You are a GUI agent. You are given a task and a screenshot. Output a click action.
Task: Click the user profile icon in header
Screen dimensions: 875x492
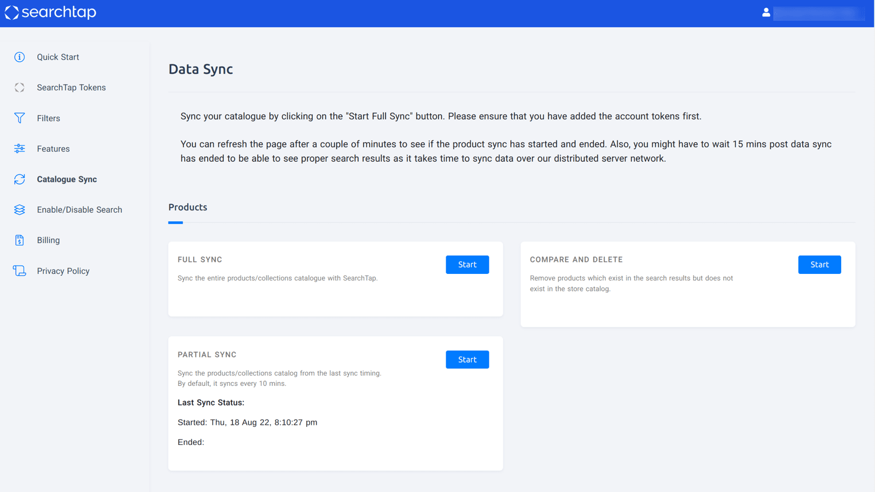click(766, 13)
